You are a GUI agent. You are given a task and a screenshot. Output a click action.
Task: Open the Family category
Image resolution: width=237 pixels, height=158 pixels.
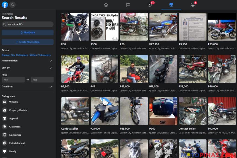13,151
